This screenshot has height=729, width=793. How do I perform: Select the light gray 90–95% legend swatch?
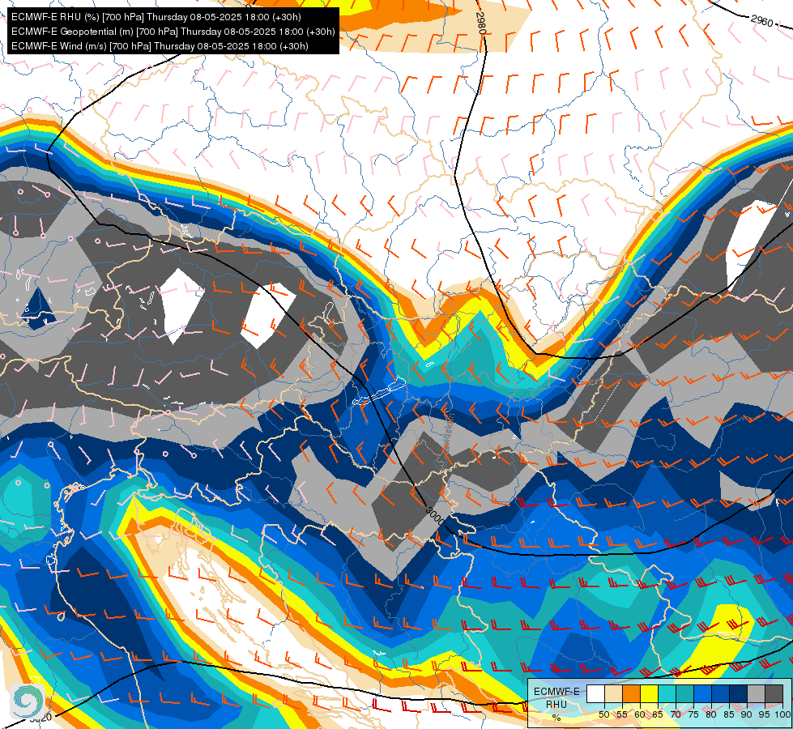(756, 693)
